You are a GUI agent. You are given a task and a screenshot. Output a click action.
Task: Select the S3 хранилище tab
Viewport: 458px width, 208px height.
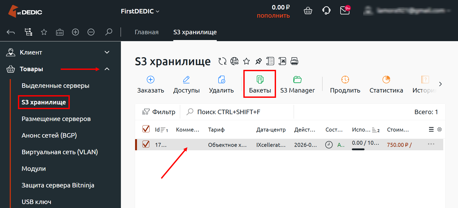195,32
